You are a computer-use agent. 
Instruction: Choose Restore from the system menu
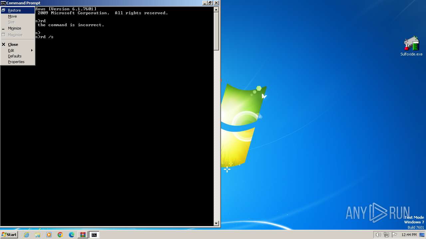tap(18, 10)
